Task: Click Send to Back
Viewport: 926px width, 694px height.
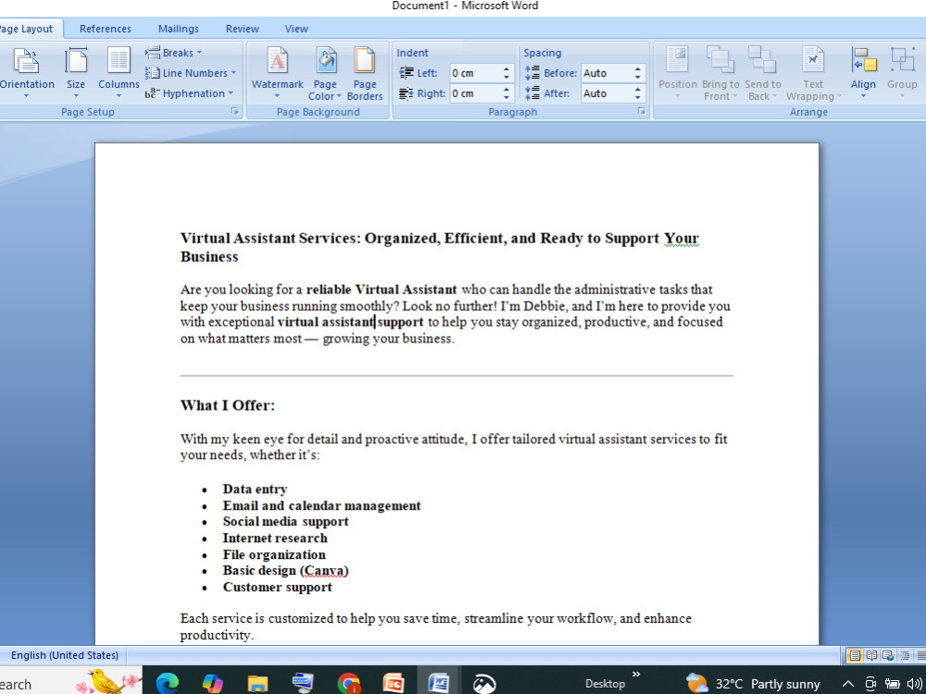Action: pyautogui.click(x=762, y=73)
